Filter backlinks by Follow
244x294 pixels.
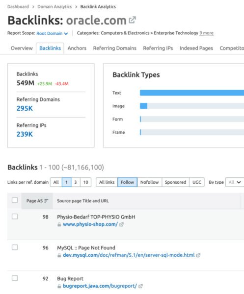(x=127, y=182)
